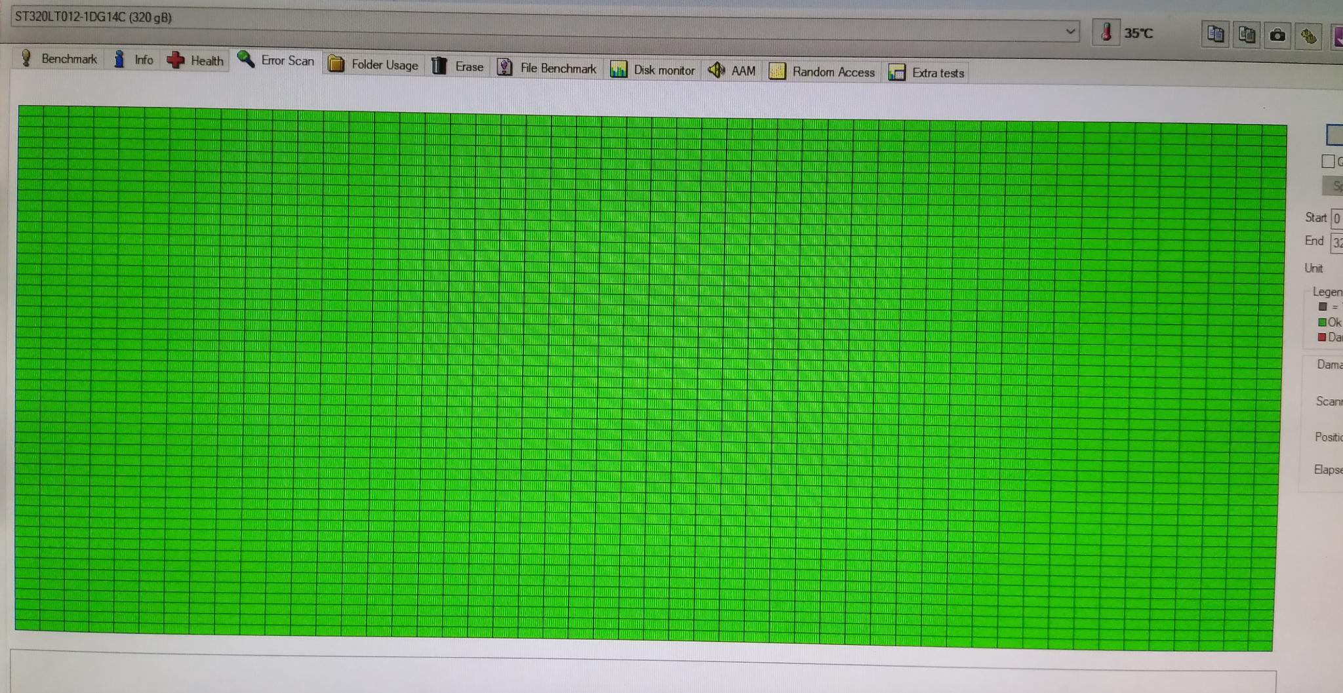Viewport: 1343px width, 693px height.
Task: Click the End value input field
Action: [x=1336, y=243]
